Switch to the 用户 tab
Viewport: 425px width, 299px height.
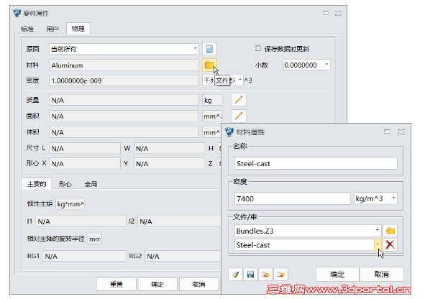pyautogui.click(x=52, y=29)
